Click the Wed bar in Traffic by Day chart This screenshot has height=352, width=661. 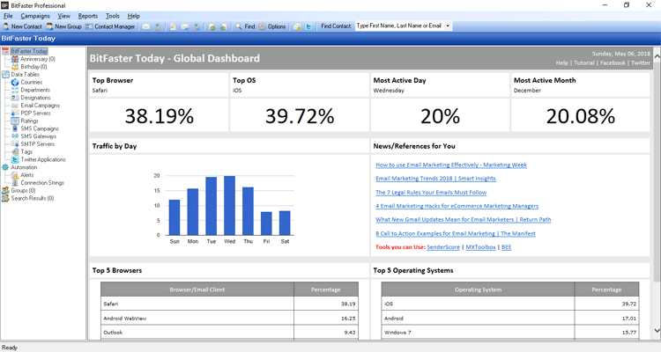229,205
